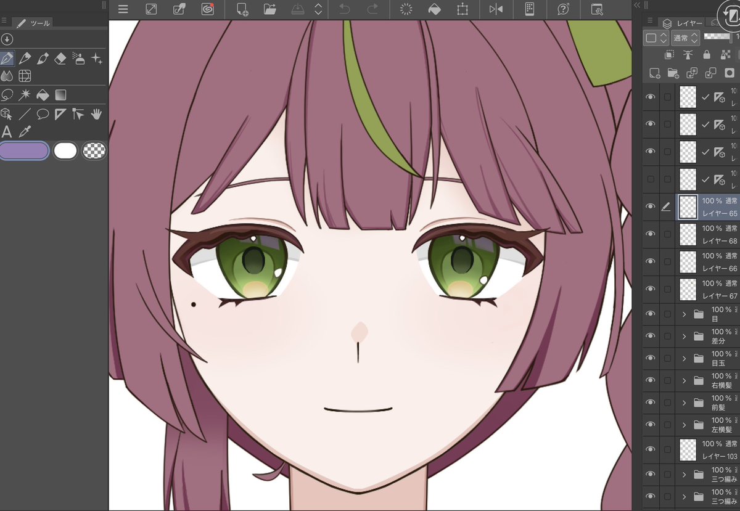Select the Pen tool

pos(7,59)
